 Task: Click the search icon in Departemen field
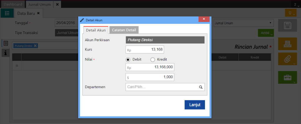(x=201, y=87)
